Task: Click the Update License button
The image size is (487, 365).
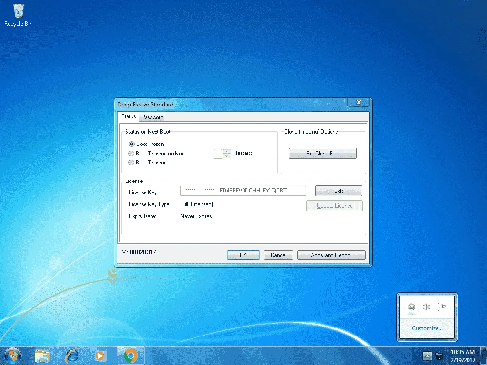Action: pyautogui.click(x=334, y=206)
